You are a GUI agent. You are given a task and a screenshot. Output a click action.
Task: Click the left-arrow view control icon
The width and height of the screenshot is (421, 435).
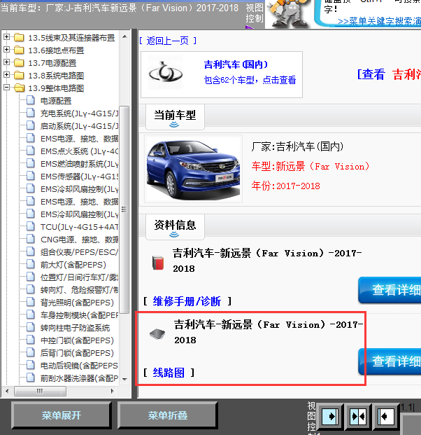click(386, 416)
